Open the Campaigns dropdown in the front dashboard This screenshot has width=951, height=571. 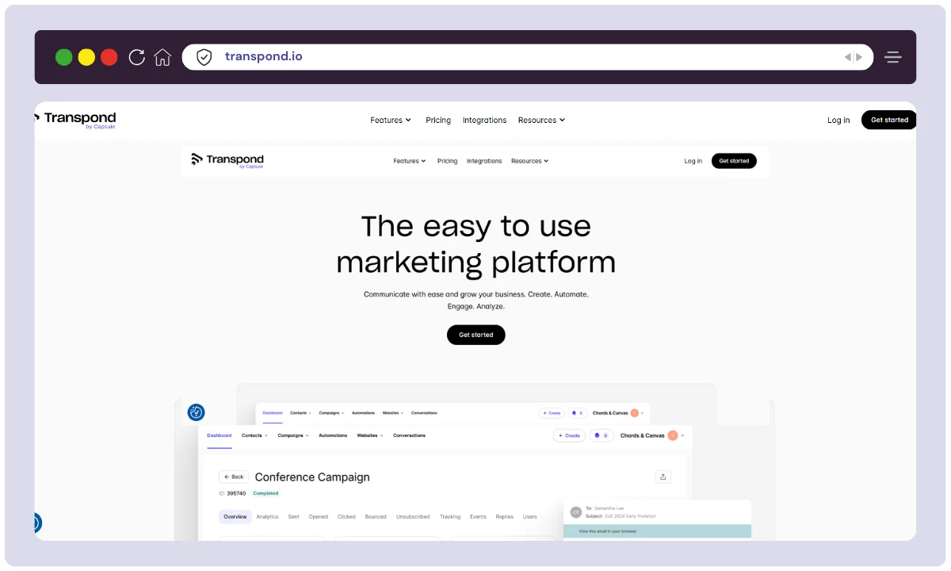[x=293, y=435]
